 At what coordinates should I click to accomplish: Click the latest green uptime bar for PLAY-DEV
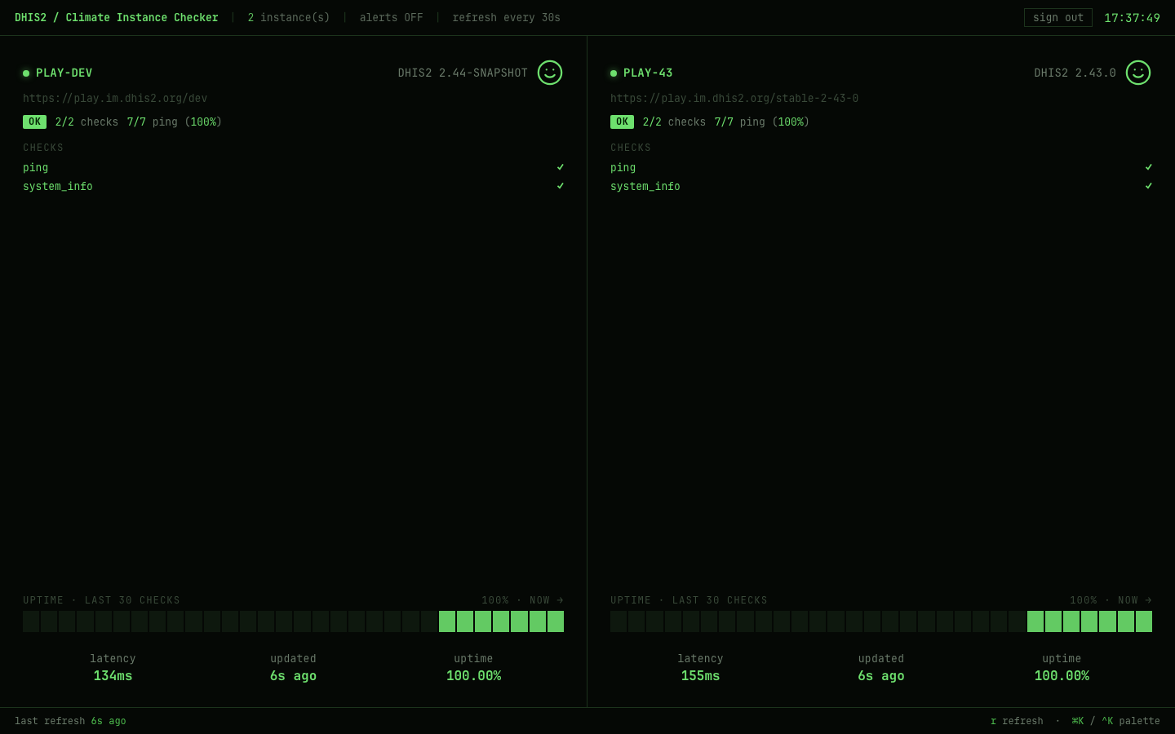[x=556, y=621]
